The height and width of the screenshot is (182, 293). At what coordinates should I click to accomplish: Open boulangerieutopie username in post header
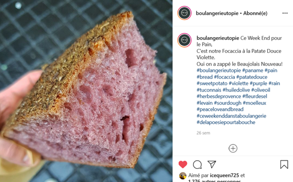tap(217, 13)
